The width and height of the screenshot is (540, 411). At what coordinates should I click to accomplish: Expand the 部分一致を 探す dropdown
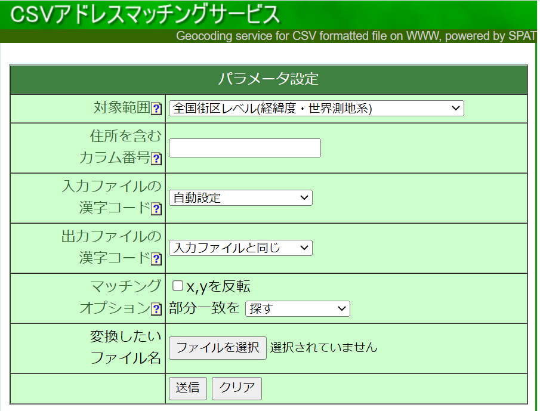pos(297,308)
